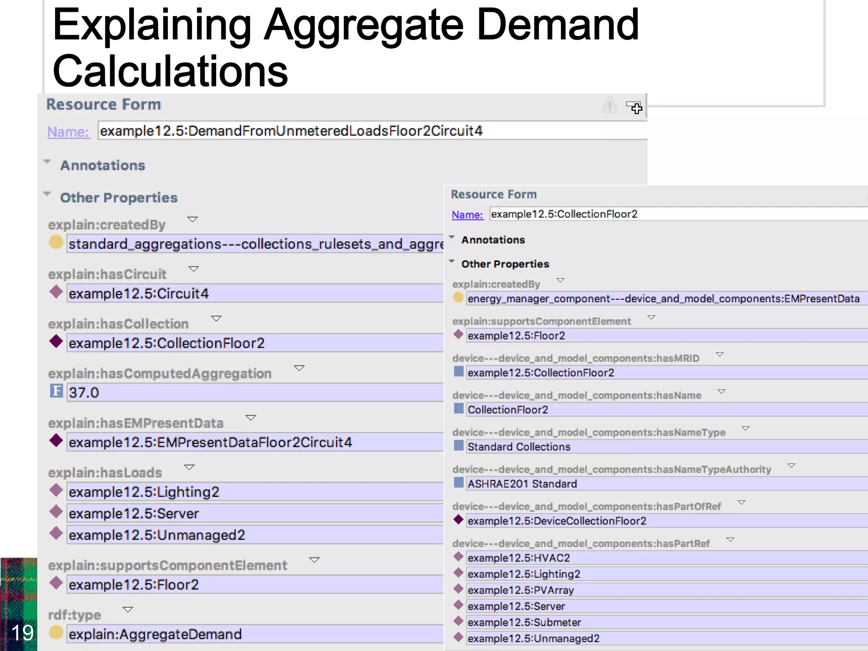The width and height of the screenshot is (868, 651).
Task: Click the dark diamond icon beside example12.5:CollectionFloor2 under hasCollection
Action: coord(56,341)
